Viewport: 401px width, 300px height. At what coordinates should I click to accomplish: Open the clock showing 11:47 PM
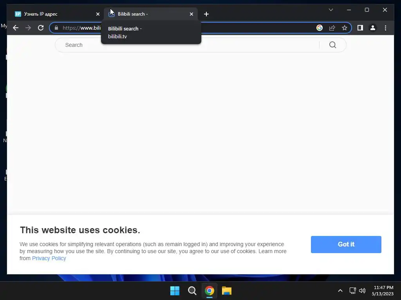[383, 291]
